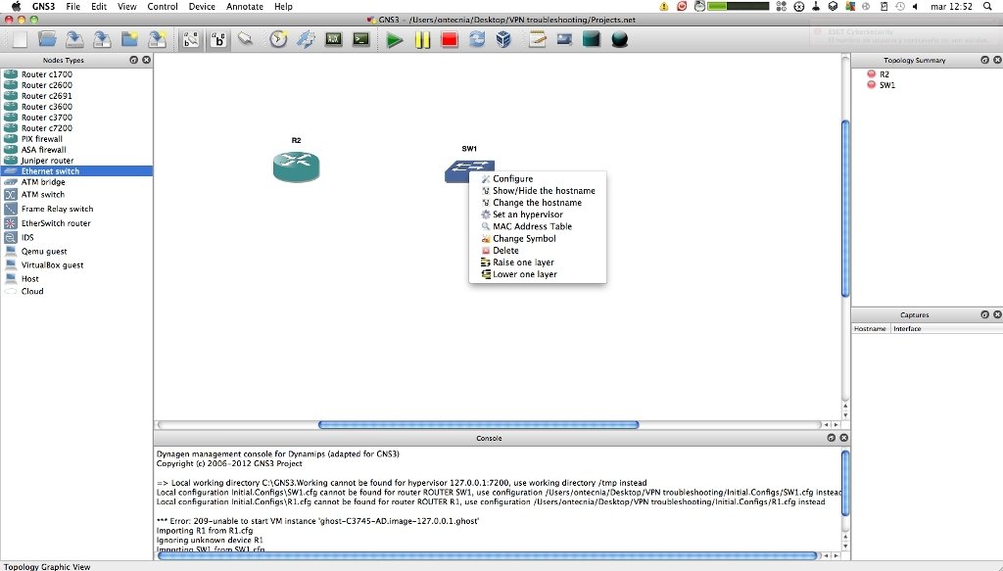
Task: Select Change the hostname in context menu
Action: (x=538, y=203)
